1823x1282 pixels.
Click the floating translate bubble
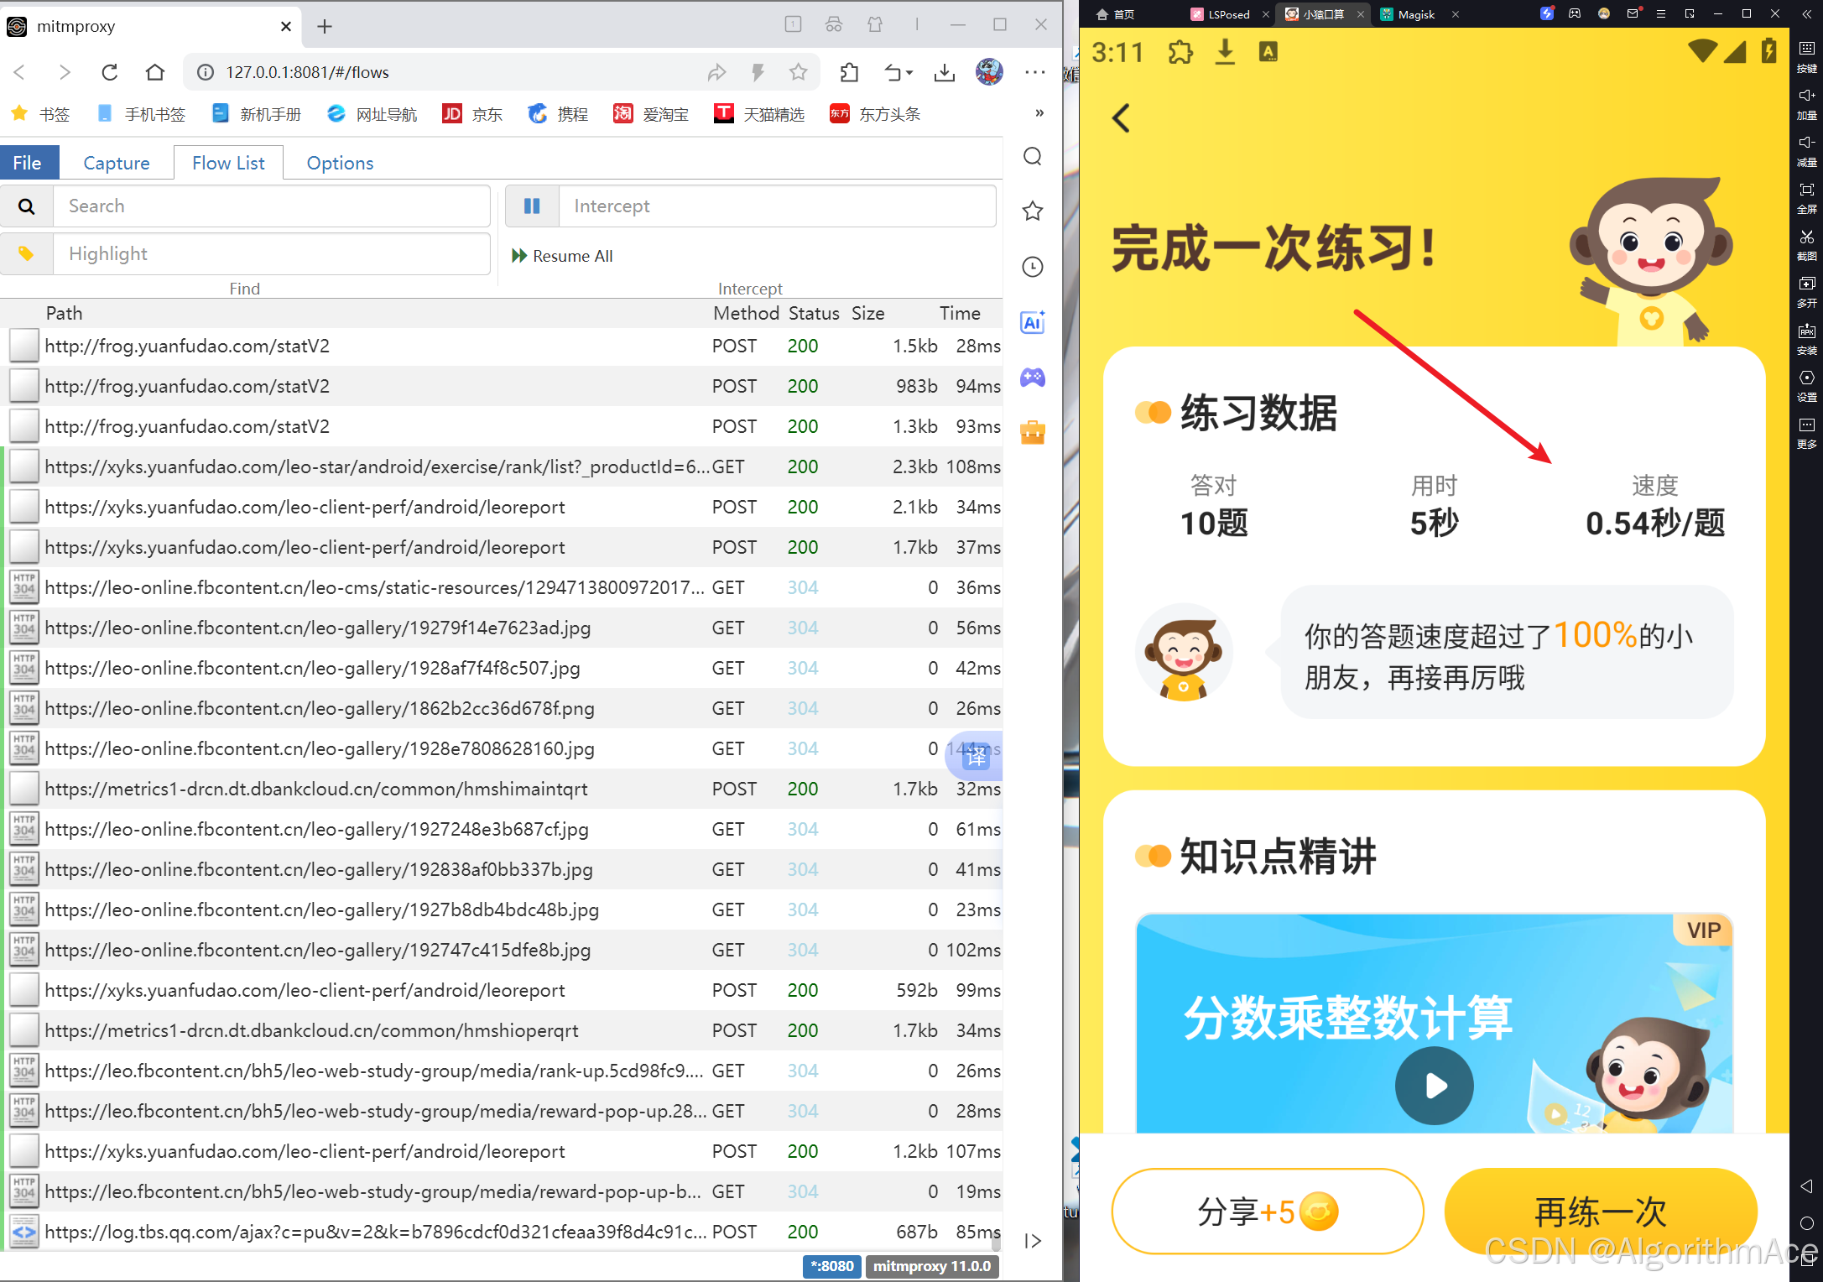(974, 756)
